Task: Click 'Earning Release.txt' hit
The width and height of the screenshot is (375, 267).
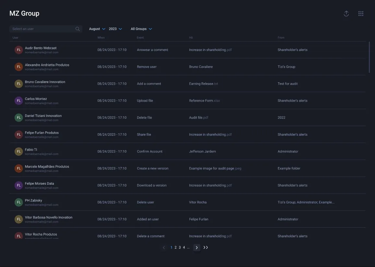Action: 203,84
